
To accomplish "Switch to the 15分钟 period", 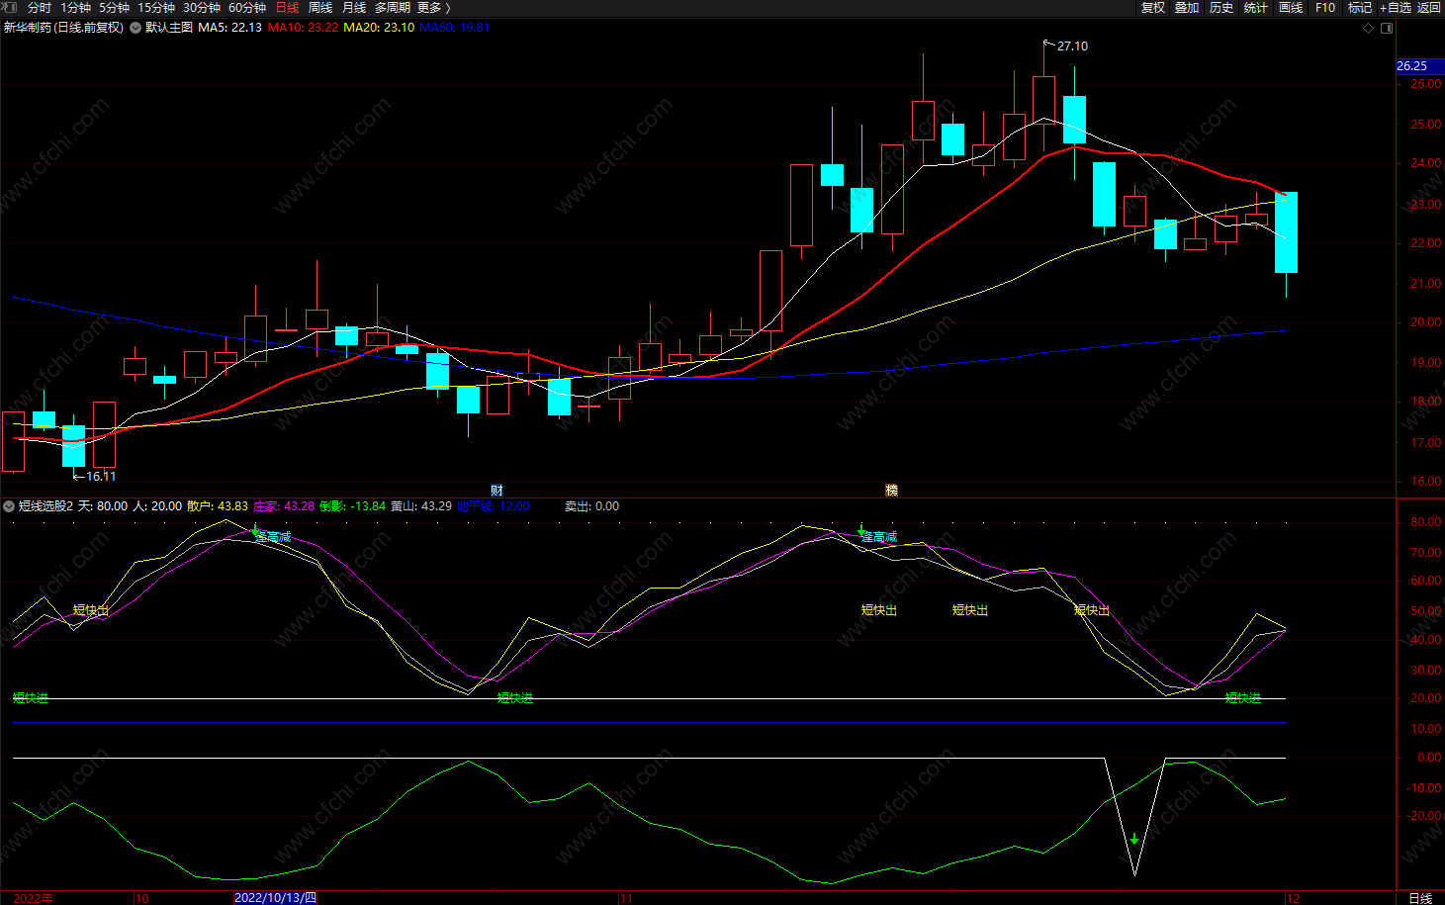I will 156,7.
